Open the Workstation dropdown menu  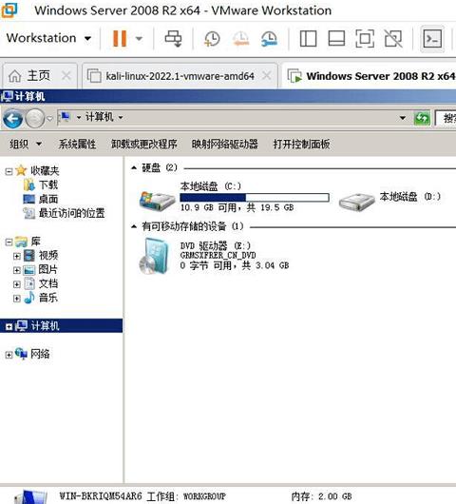pos(48,38)
